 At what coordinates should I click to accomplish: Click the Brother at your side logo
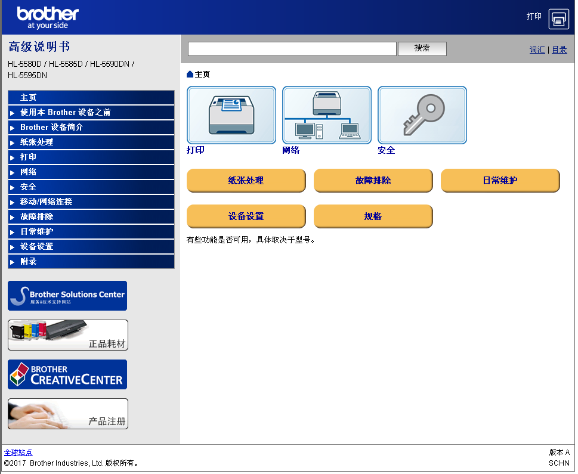click(48, 17)
